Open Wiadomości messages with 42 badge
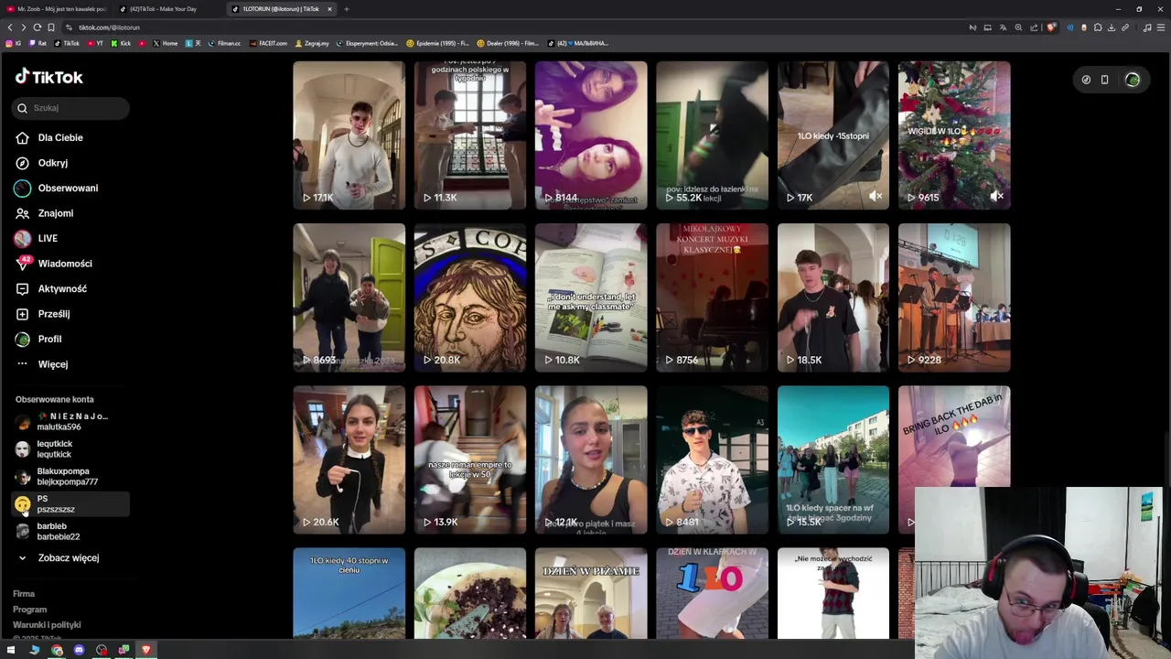This screenshot has width=1171, height=659. (65, 264)
